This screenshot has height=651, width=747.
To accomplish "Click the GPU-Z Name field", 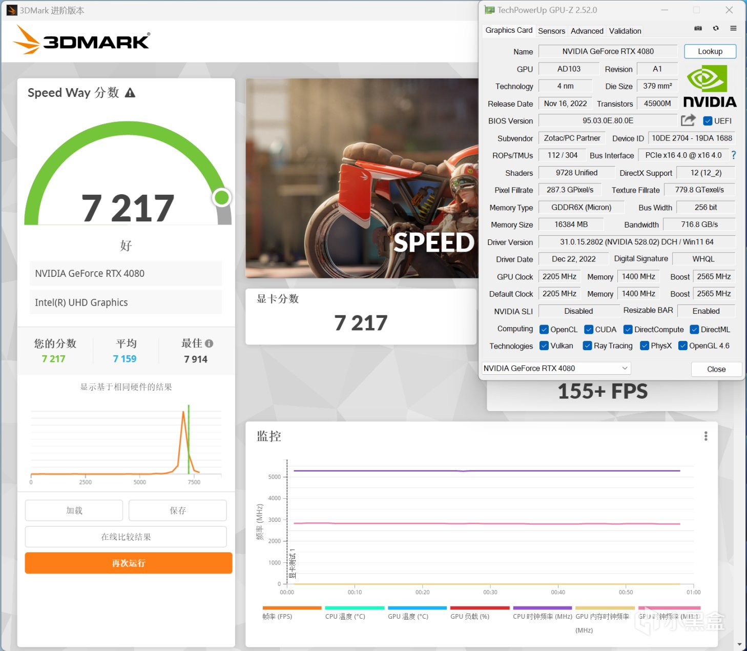I will (x=608, y=51).
